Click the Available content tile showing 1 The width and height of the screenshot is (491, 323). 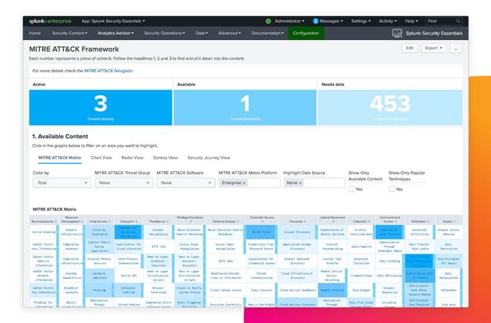[x=245, y=108]
